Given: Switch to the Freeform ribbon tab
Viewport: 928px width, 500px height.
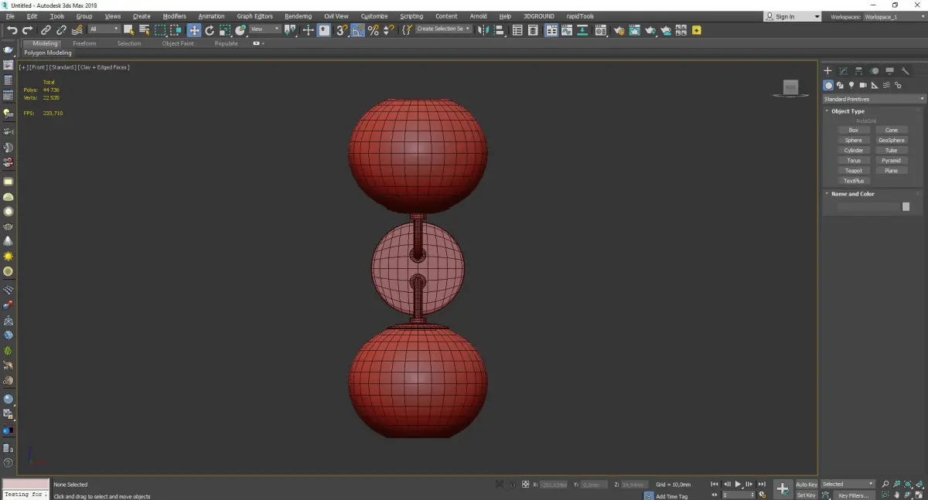Looking at the screenshot, I should (x=84, y=43).
